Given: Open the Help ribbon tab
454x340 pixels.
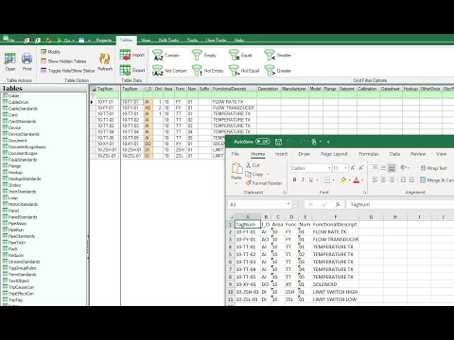Looking at the screenshot, I should pos(239,40).
